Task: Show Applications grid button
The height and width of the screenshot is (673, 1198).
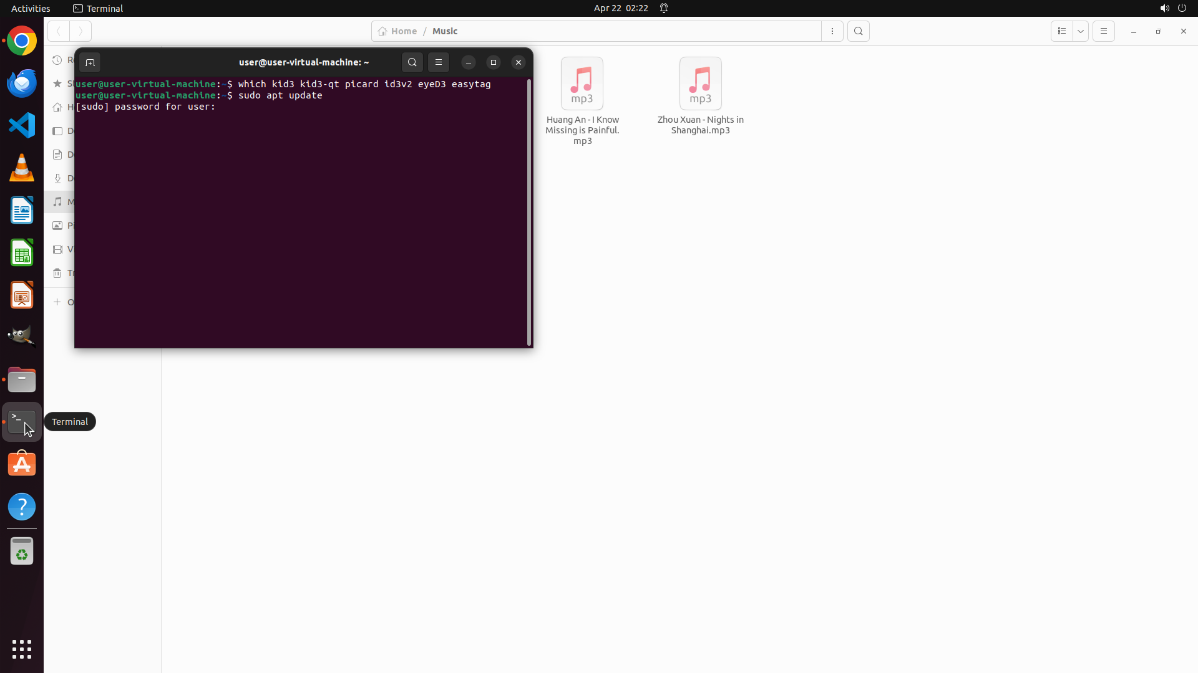Action: [x=22, y=649]
